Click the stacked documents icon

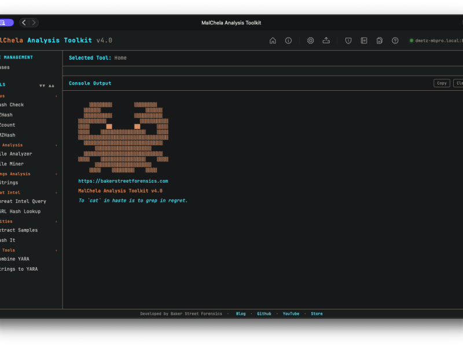coord(380,40)
